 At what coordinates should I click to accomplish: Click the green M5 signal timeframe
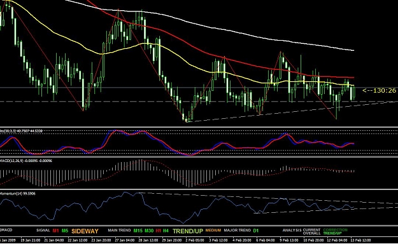coord(65,231)
